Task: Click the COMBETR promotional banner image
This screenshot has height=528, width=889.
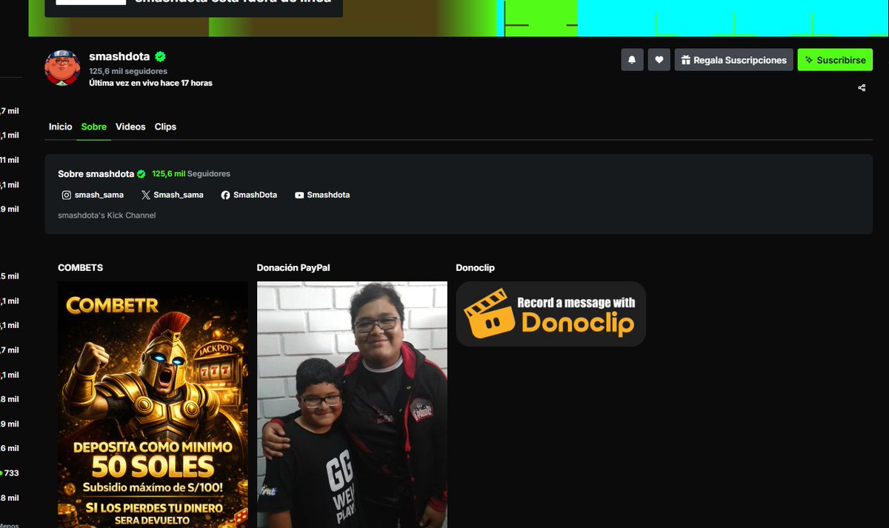Action: [153, 404]
